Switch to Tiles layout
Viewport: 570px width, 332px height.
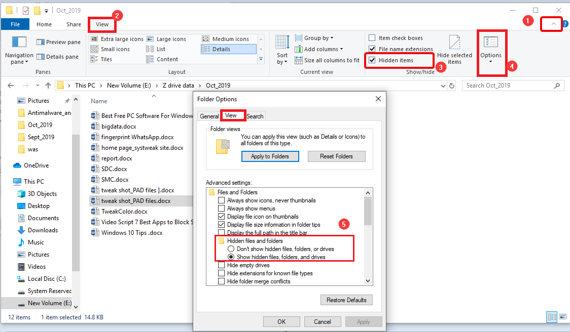tap(101, 59)
